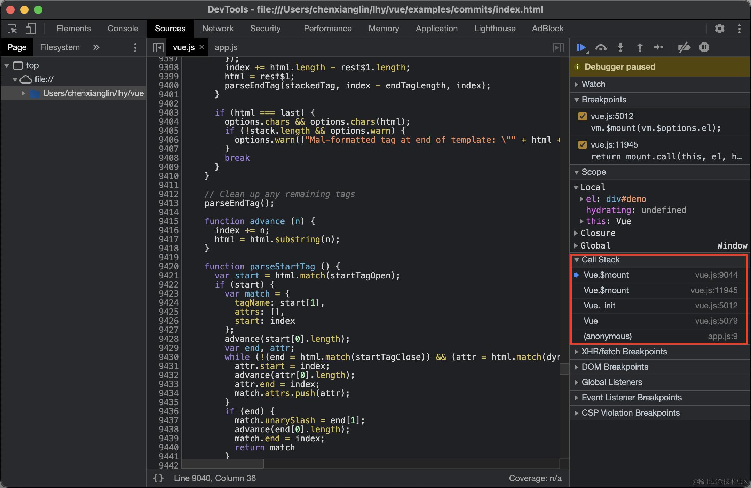The width and height of the screenshot is (751, 488).
Task: Toggle the device toolbar icon
Action: (x=31, y=29)
